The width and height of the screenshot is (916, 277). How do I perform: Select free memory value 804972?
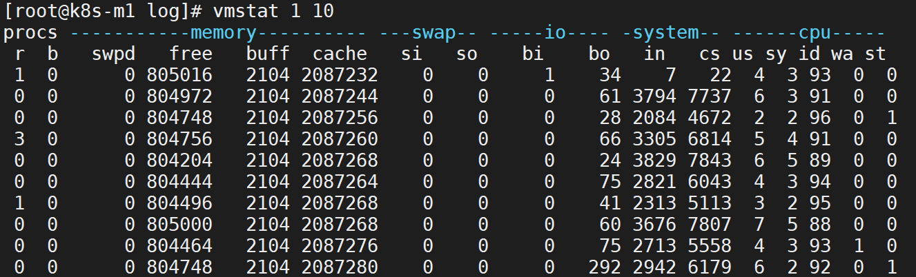(179, 96)
